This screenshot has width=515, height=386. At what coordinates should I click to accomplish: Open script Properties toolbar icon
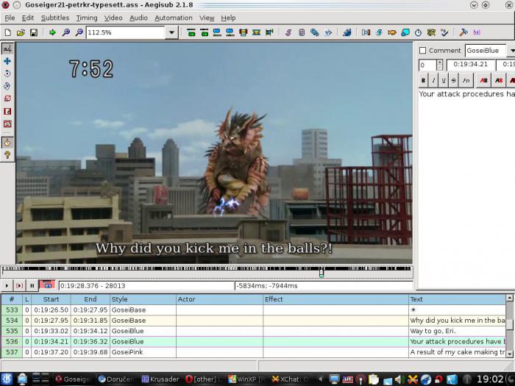302,32
